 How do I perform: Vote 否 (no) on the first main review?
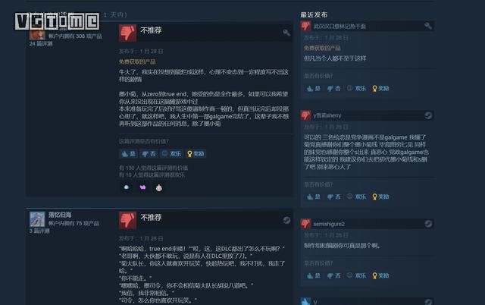pos(149,153)
